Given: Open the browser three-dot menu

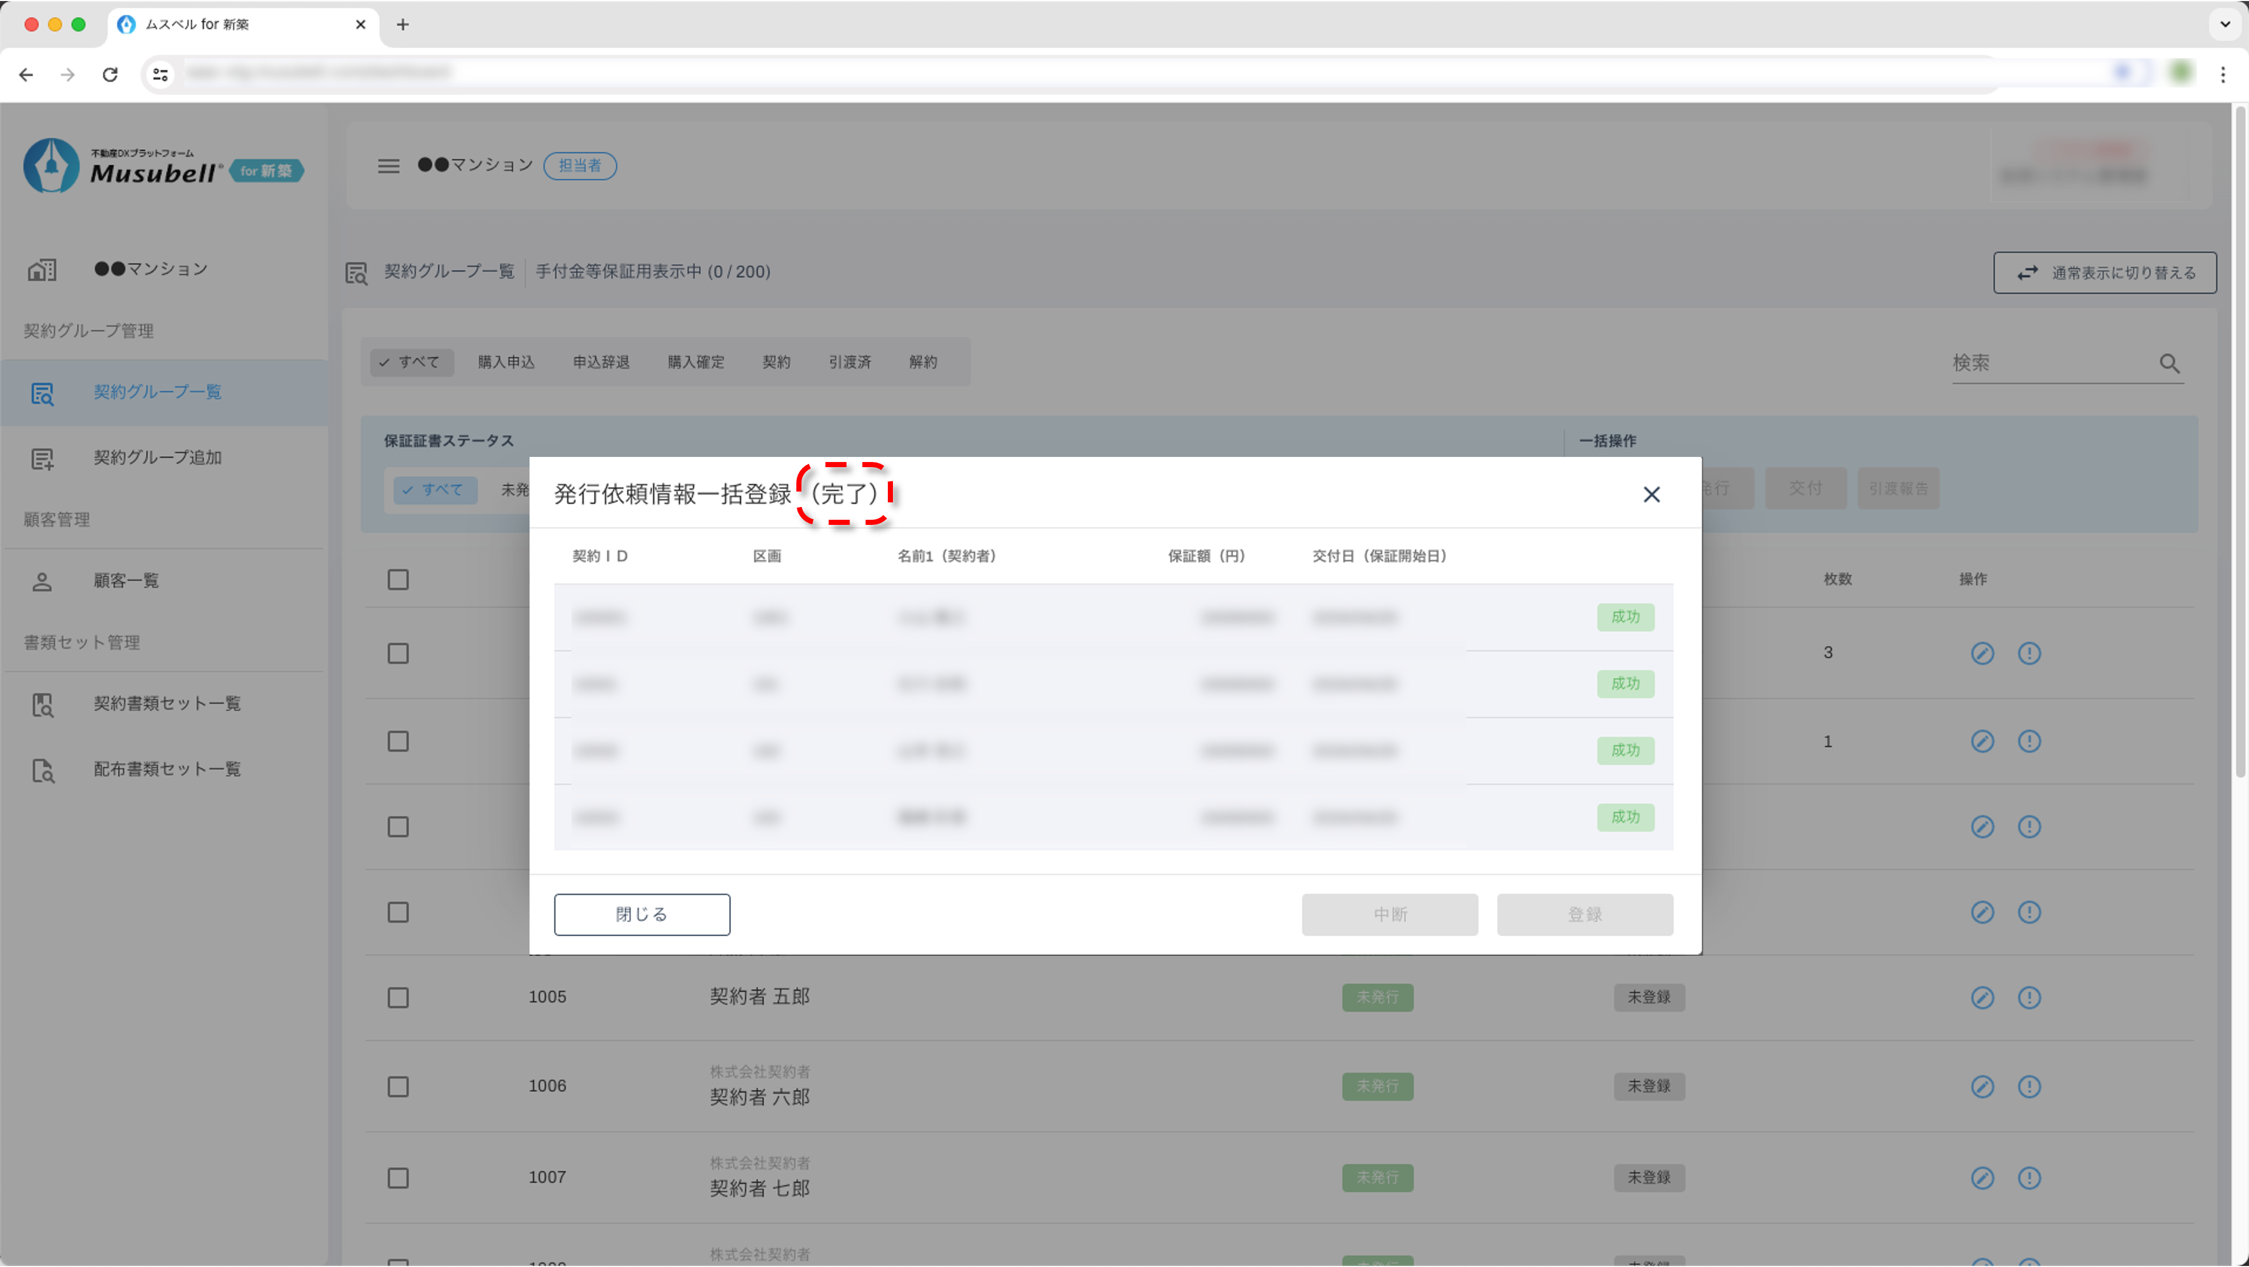Looking at the screenshot, I should click(x=2223, y=74).
